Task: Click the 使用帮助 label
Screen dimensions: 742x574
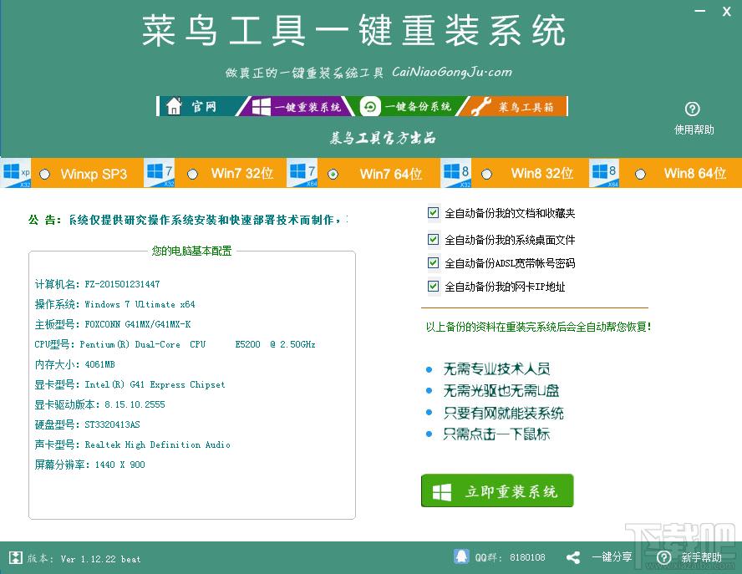Action: 694,130
